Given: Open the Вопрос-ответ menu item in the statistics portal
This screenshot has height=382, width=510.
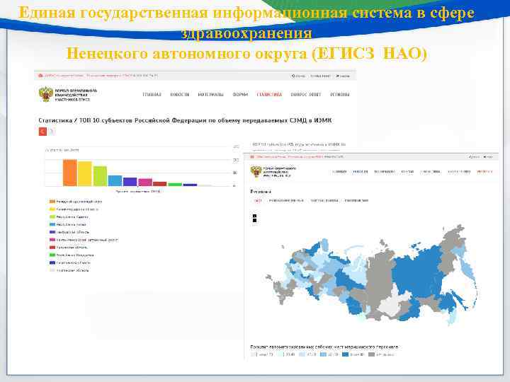Looking at the screenshot, I should [x=306, y=95].
